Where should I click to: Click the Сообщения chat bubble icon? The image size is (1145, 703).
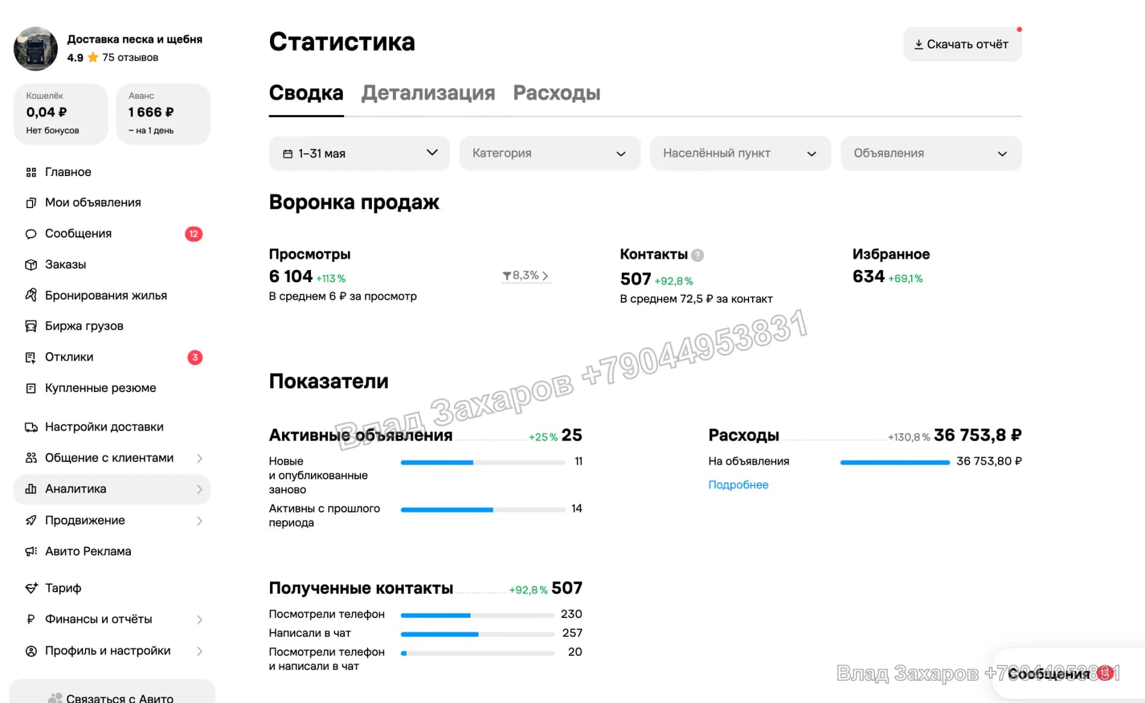[31, 234]
